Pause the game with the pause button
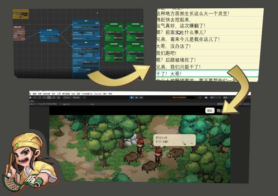 tap(136, 98)
